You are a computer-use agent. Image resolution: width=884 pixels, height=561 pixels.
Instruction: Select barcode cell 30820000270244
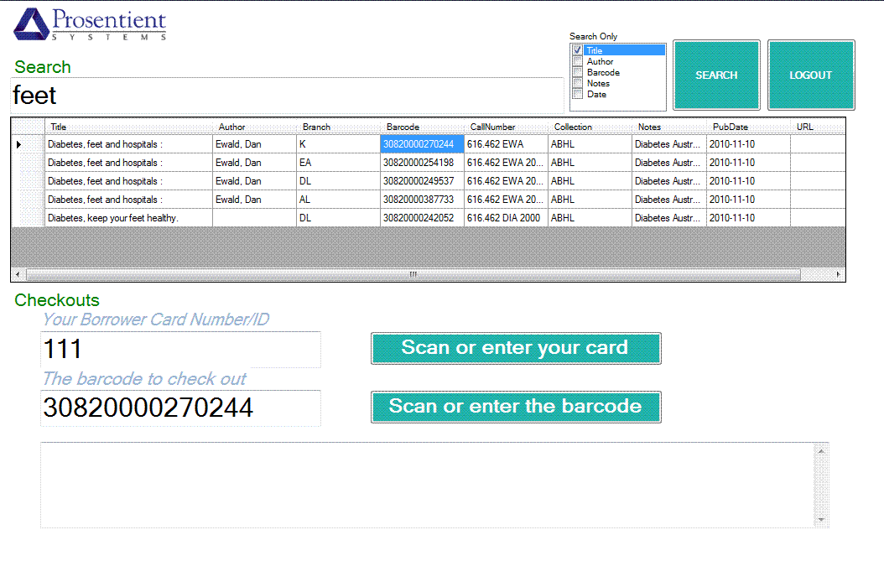(x=422, y=144)
